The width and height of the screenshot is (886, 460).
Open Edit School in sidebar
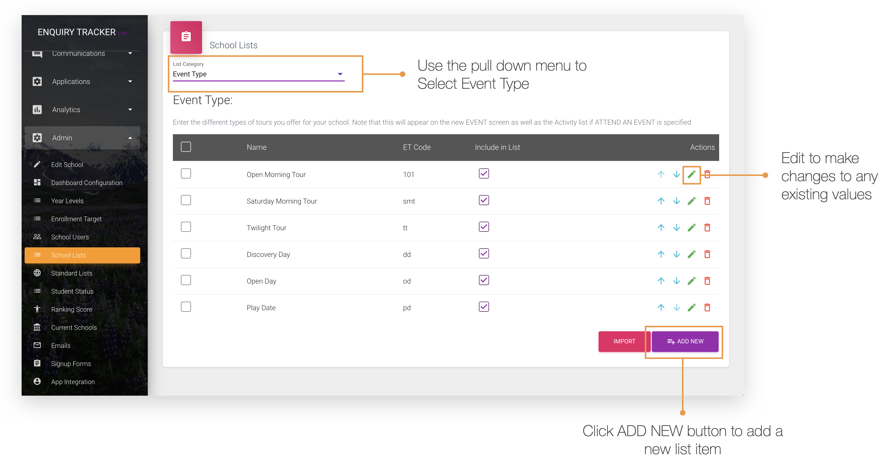[x=83, y=165]
